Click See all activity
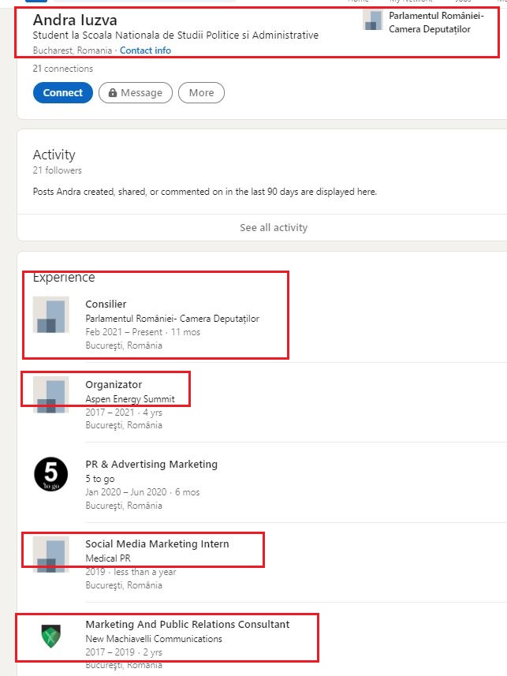 tap(274, 227)
